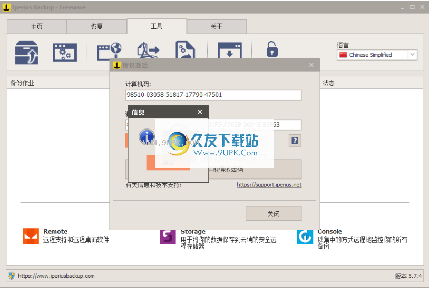Click the Remote product title
The width and height of the screenshot is (429, 288).
click(x=55, y=231)
